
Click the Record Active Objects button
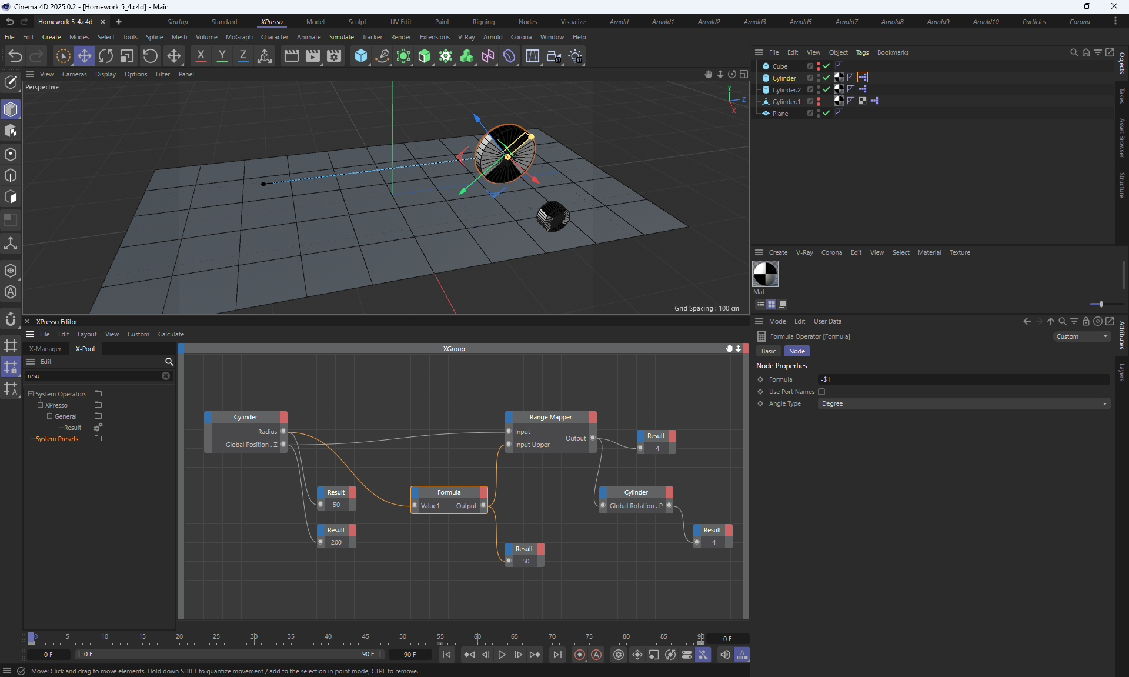(x=580, y=655)
